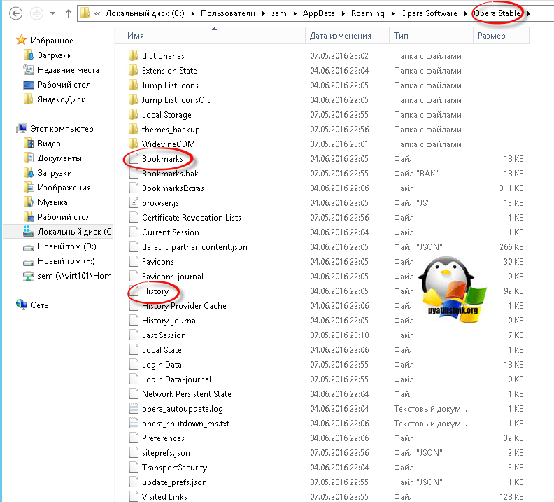Viewport: 554px width, 502px height.
Task: Click the opera_autoupdate.log text file icon
Action: tap(134, 409)
